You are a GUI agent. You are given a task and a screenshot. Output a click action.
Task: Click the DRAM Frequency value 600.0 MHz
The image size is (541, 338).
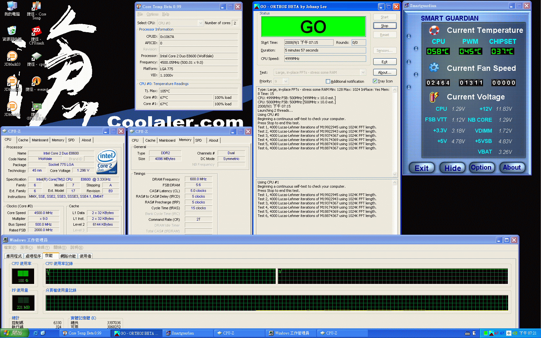[x=198, y=179]
